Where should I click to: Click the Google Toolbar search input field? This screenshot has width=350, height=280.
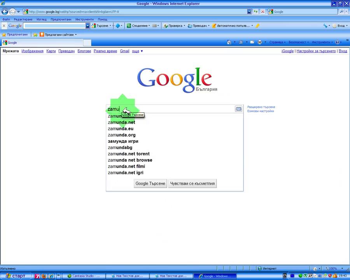(54, 26)
